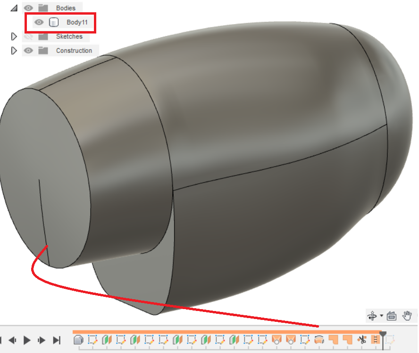Viewport: 419px width, 353px height.
Task: Select the second orange L-shaped feature
Action: coord(347,340)
